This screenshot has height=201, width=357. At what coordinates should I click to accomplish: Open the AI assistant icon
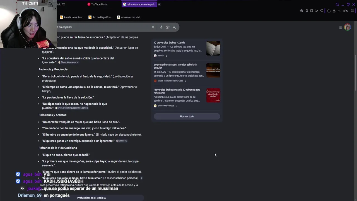point(346,11)
